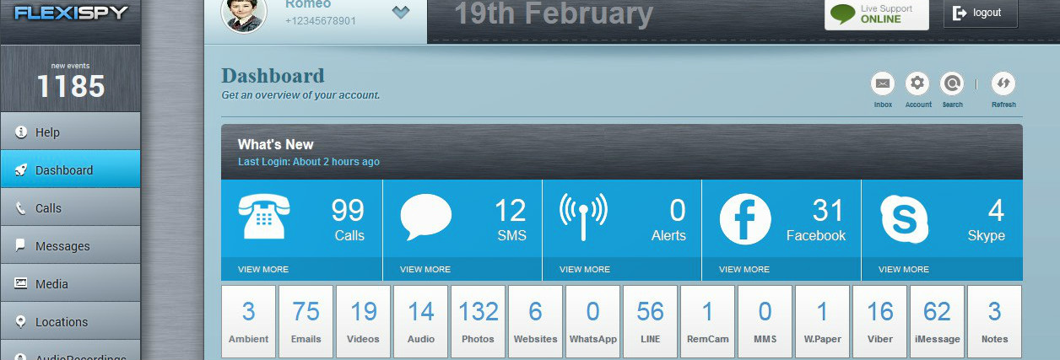
Task: Open the LINE tile showing 56
Action: pos(650,321)
